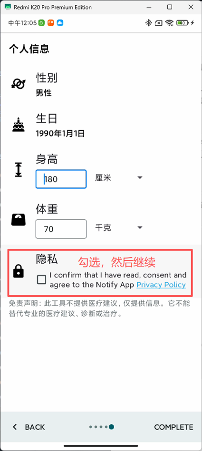
Task: Click the privacy padlock icon
Action: tap(19, 272)
